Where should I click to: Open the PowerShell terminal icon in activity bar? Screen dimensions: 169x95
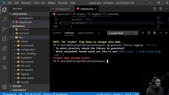pos(4,58)
